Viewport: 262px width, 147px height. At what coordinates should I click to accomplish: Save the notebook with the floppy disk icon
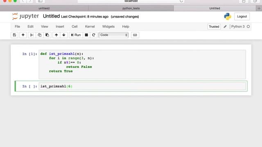[15, 35]
